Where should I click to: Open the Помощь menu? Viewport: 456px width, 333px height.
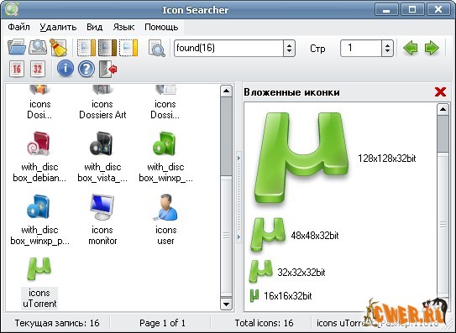[161, 27]
